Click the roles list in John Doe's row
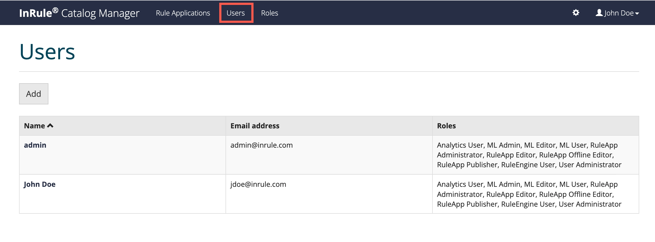 529,194
